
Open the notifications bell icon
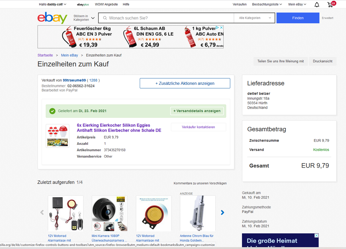(x=317, y=5)
